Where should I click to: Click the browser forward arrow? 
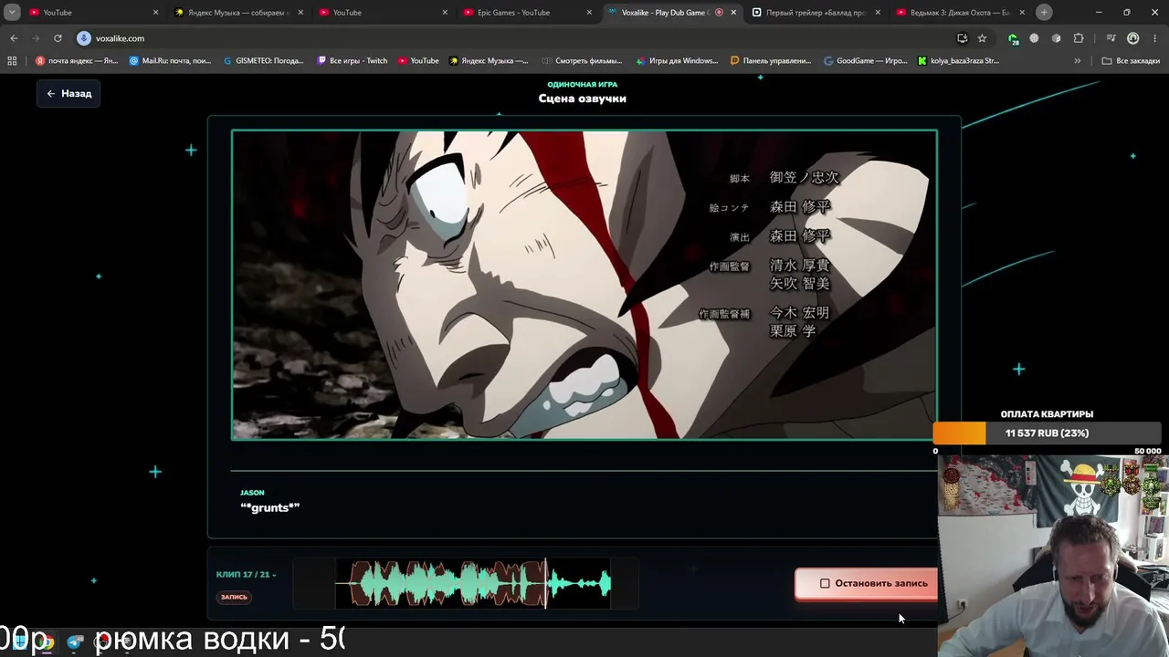36,38
